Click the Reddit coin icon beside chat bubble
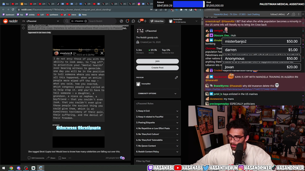This screenshot has width=305, height=171. pos(127,21)
